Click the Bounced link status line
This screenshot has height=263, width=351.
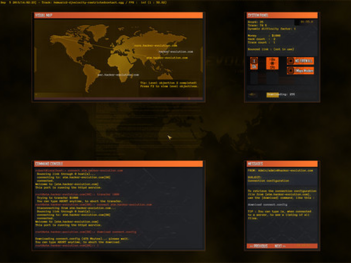click(x=271, y=49)
